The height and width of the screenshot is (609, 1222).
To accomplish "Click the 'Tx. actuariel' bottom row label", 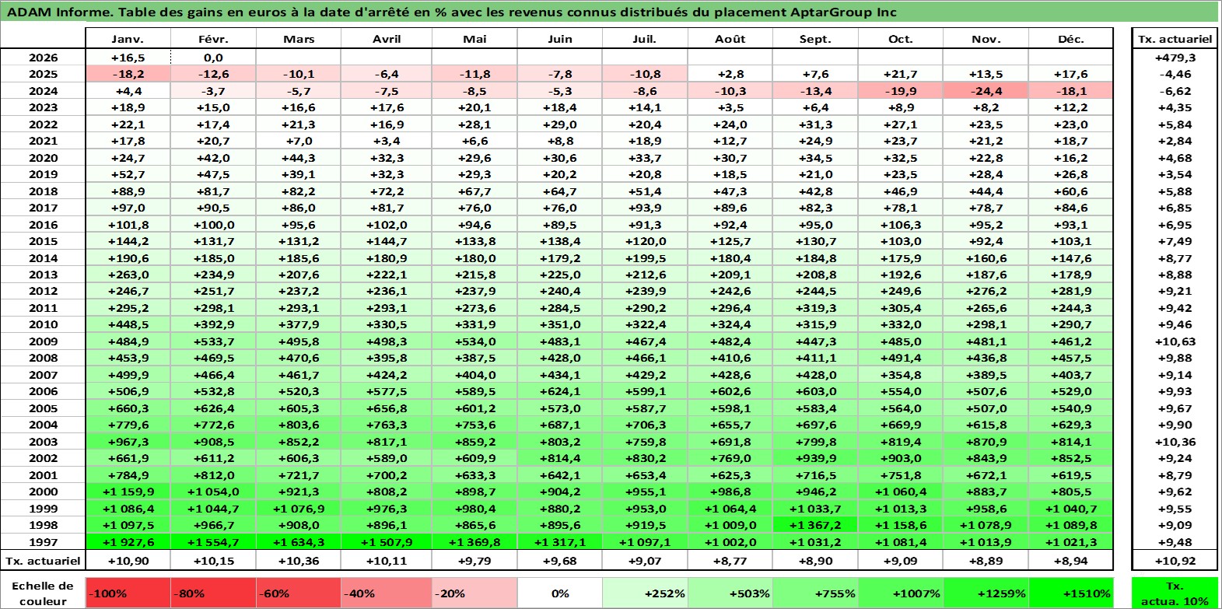I will coord(44,561).
